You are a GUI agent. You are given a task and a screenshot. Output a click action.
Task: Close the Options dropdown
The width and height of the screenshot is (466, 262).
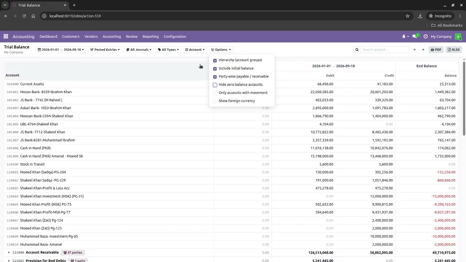(221, 49)
